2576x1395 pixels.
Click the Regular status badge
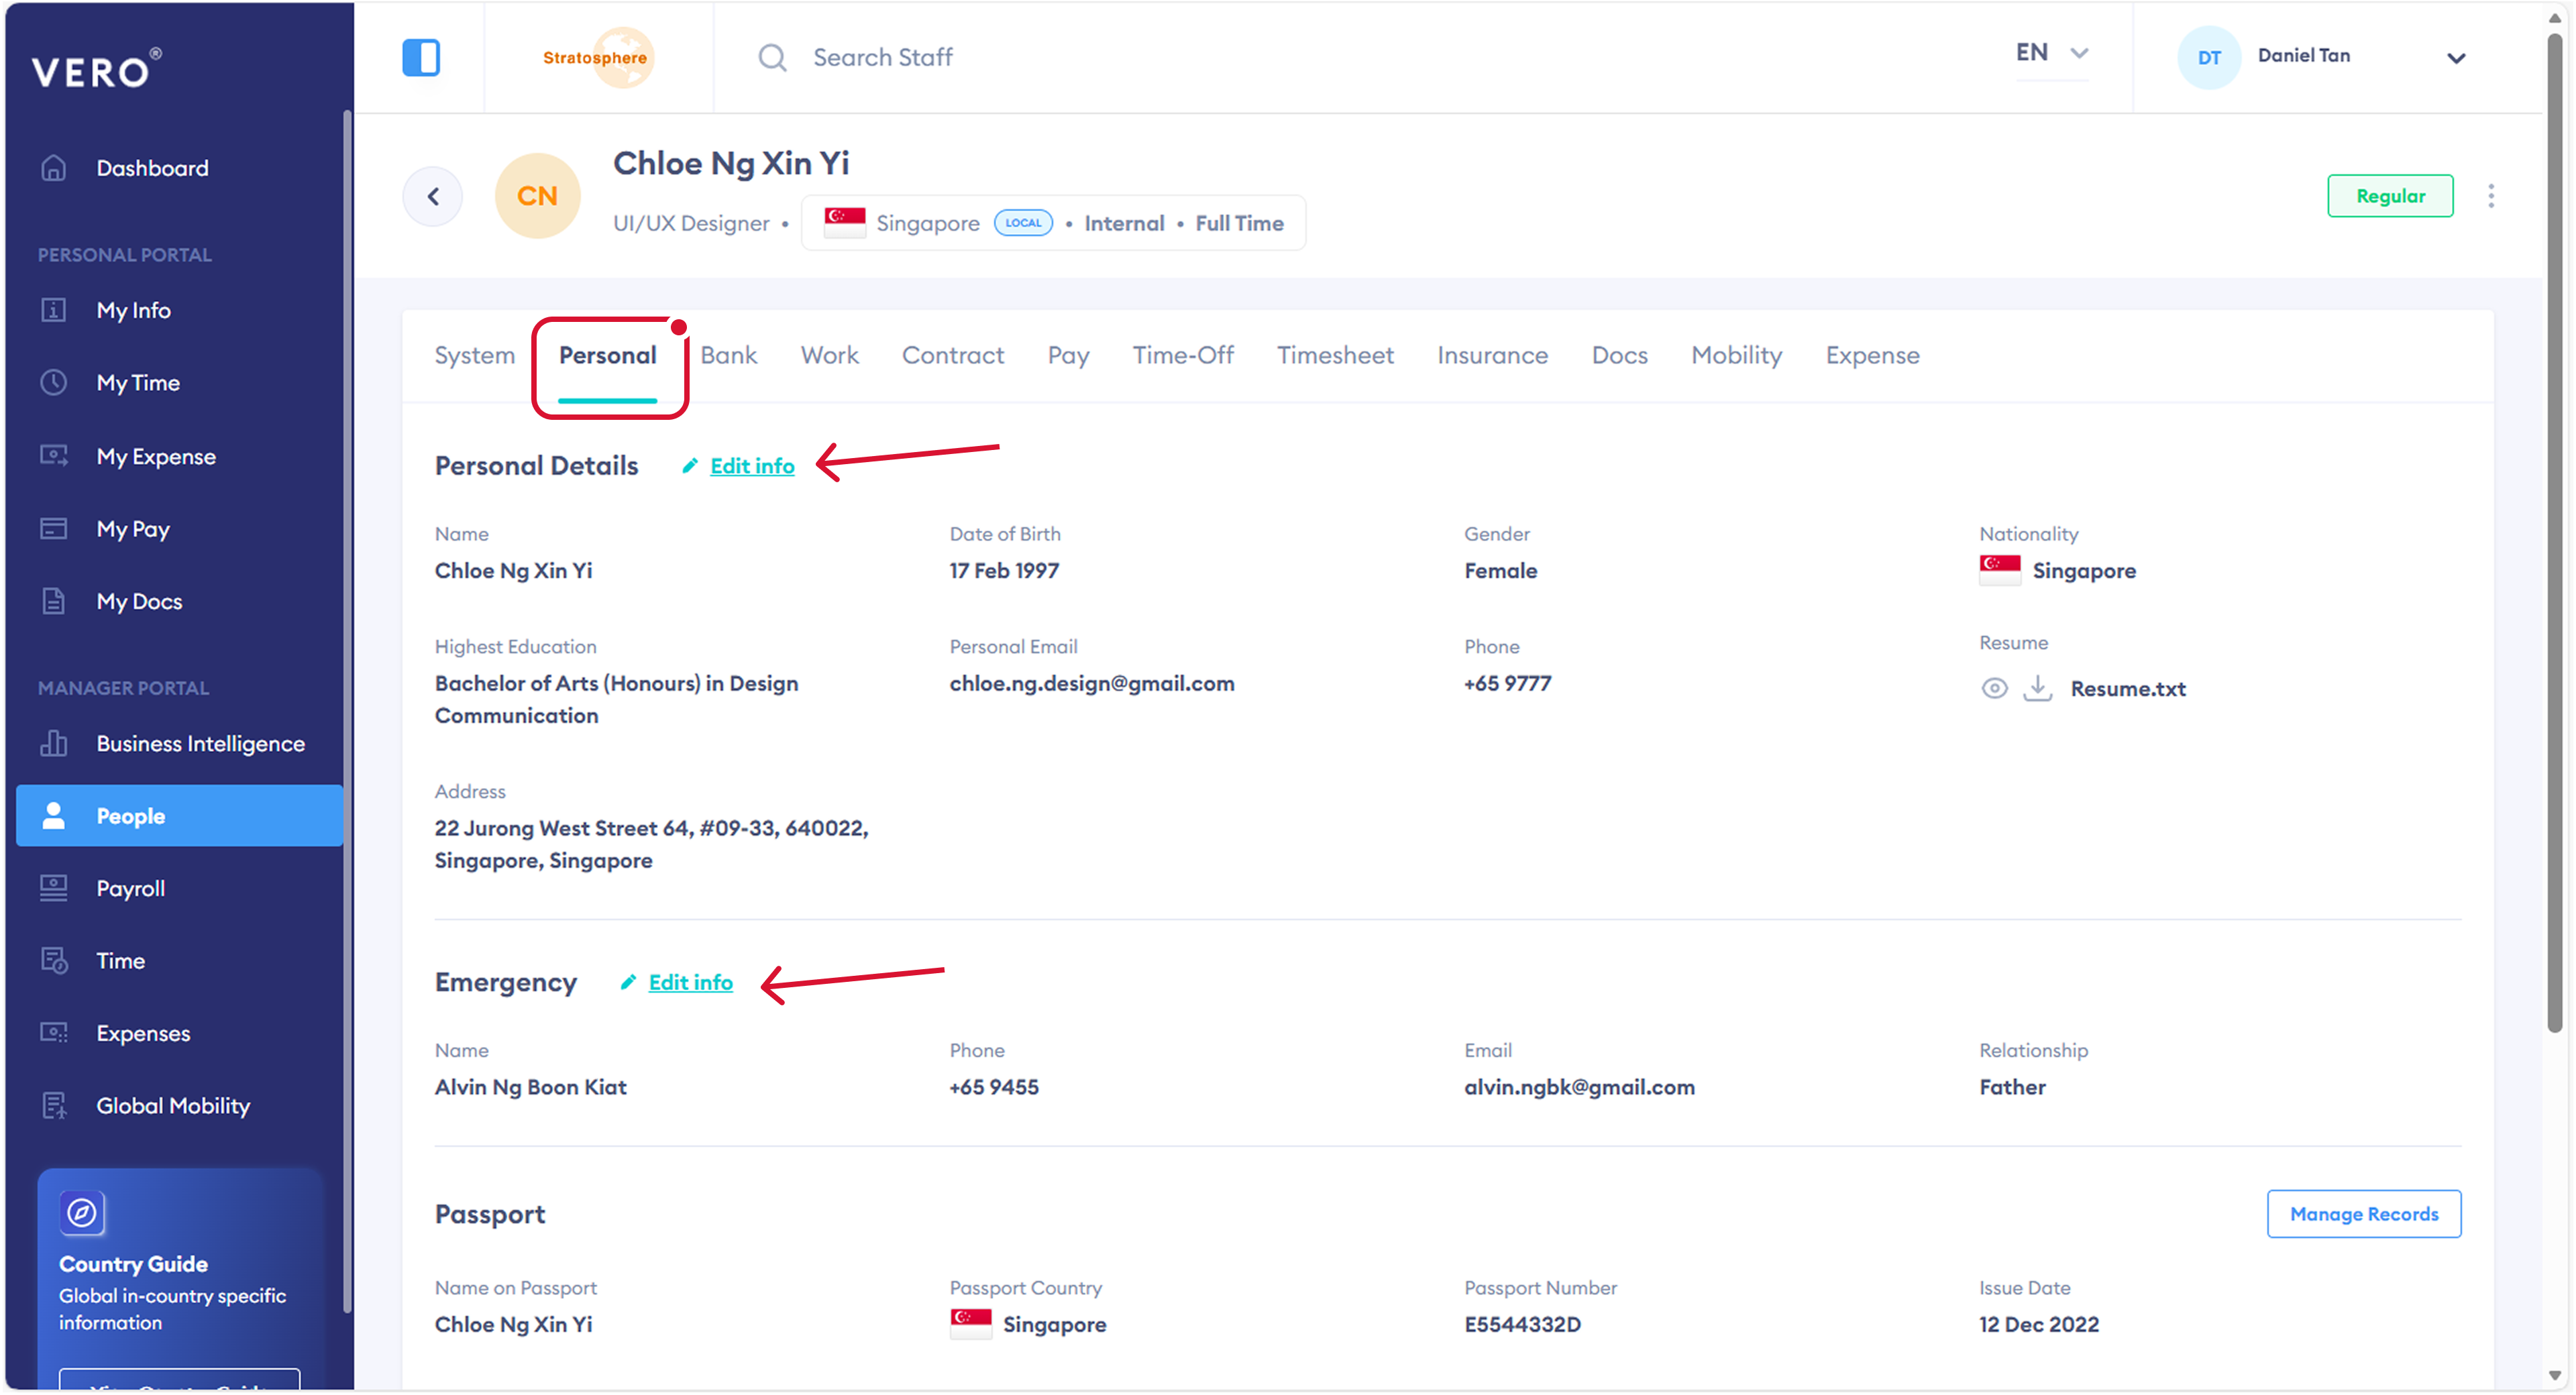[2389, 196]
